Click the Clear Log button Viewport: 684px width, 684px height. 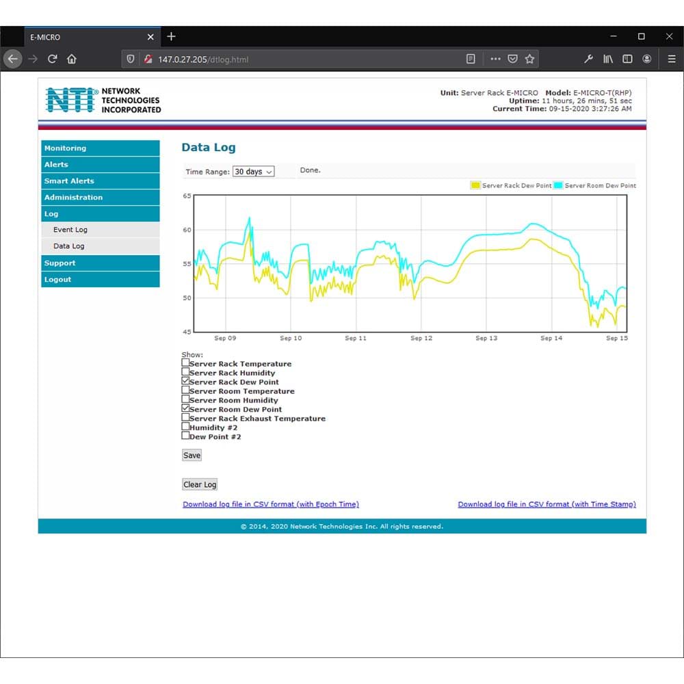click(x=200, y=484)
